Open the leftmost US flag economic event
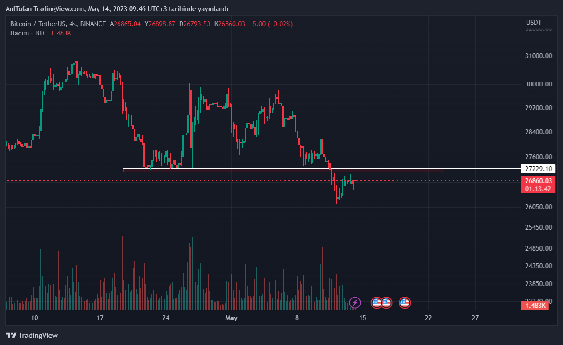 (x=377, y=303)
